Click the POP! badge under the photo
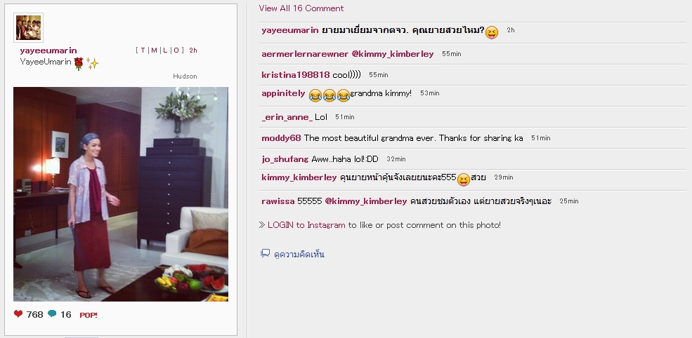This screenshot has height=338, width=692. 89,315
